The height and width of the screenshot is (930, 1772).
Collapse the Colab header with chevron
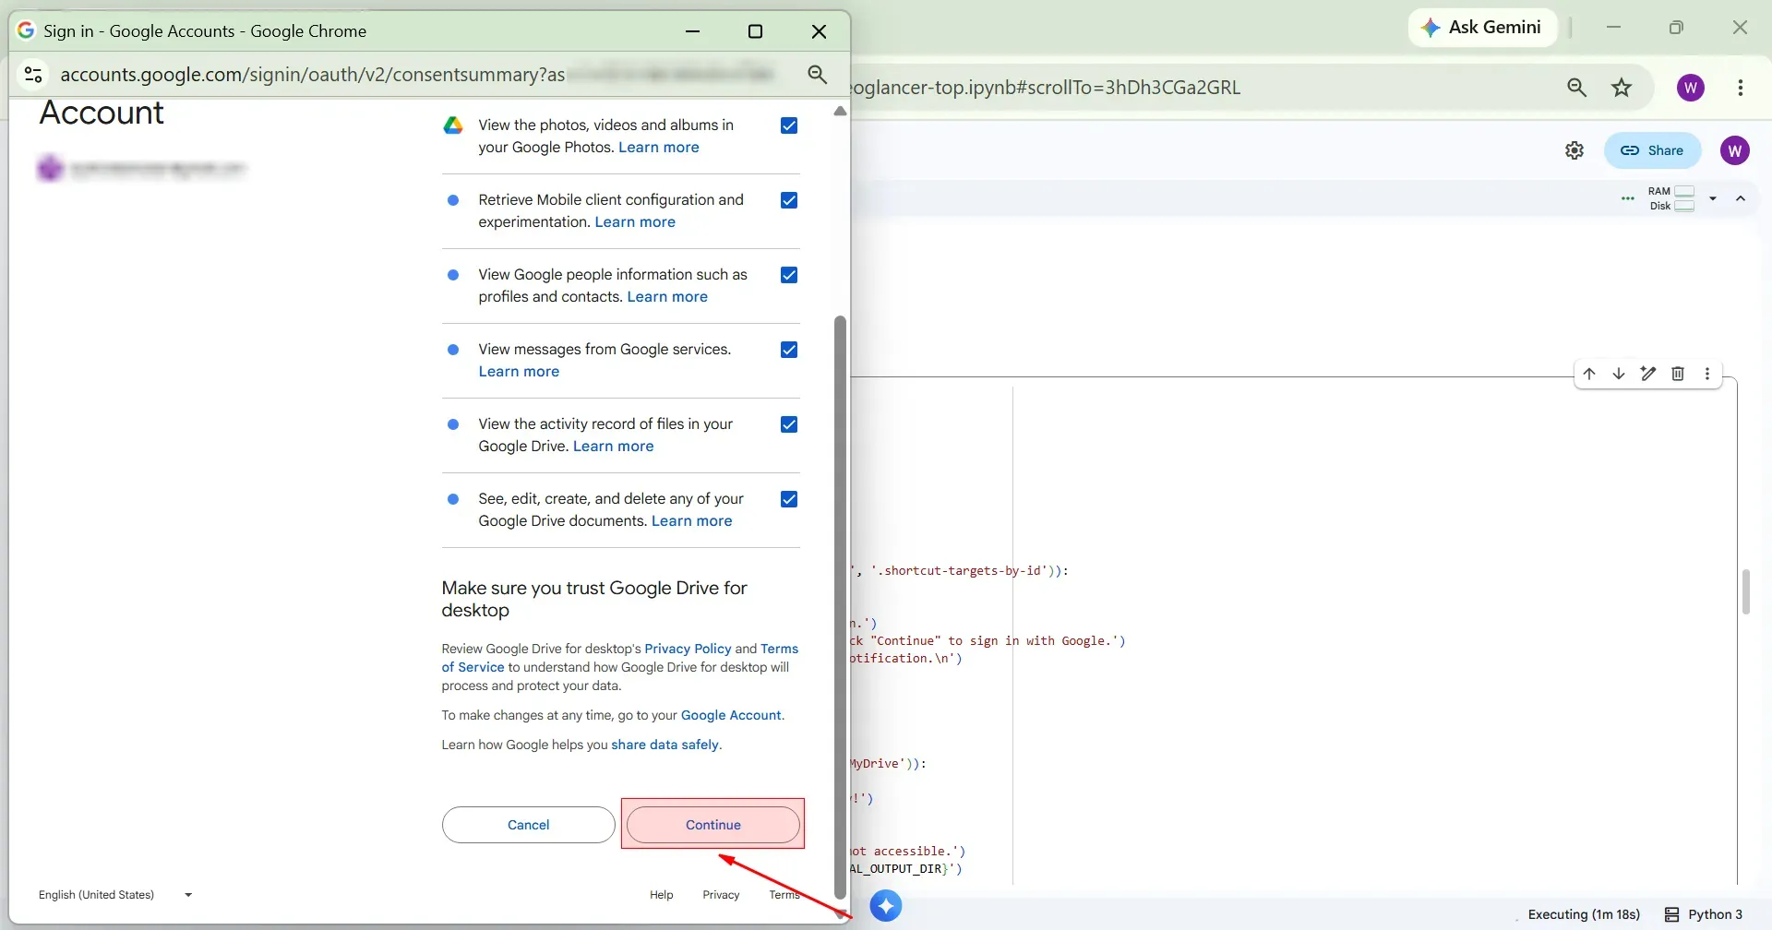(1741, 198)
